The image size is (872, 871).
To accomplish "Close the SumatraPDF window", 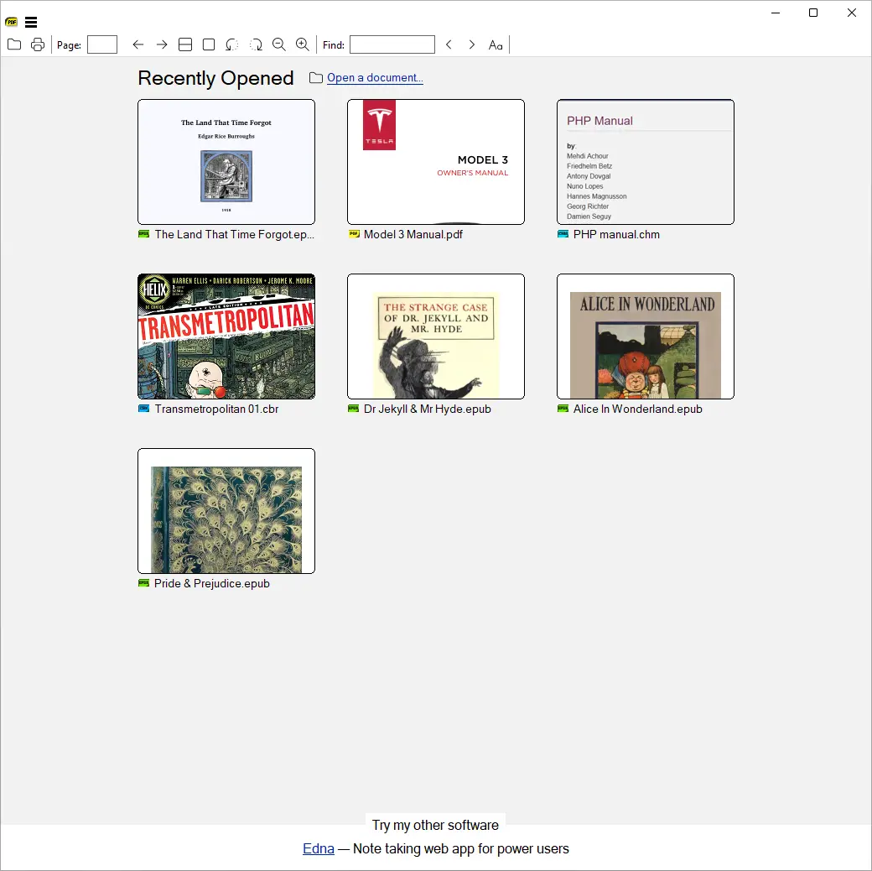I will coord(851,13).
